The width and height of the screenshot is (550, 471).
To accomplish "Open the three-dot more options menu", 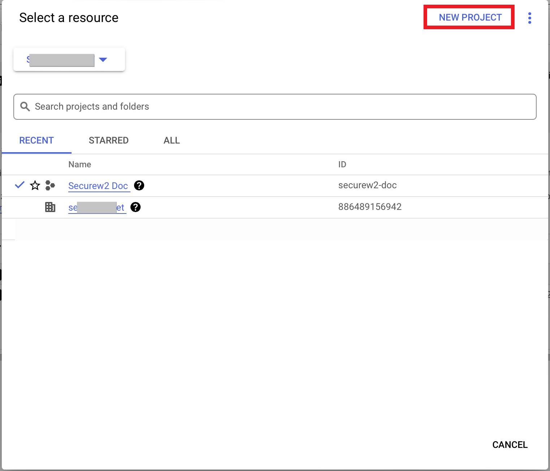I will pyautogui.click(x=529, y=18).
